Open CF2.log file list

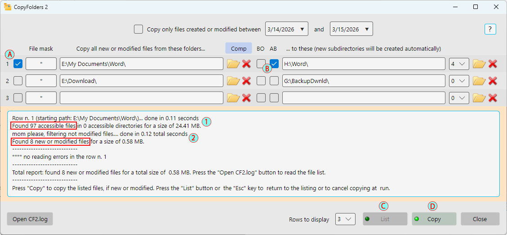[x=30, y=219]
